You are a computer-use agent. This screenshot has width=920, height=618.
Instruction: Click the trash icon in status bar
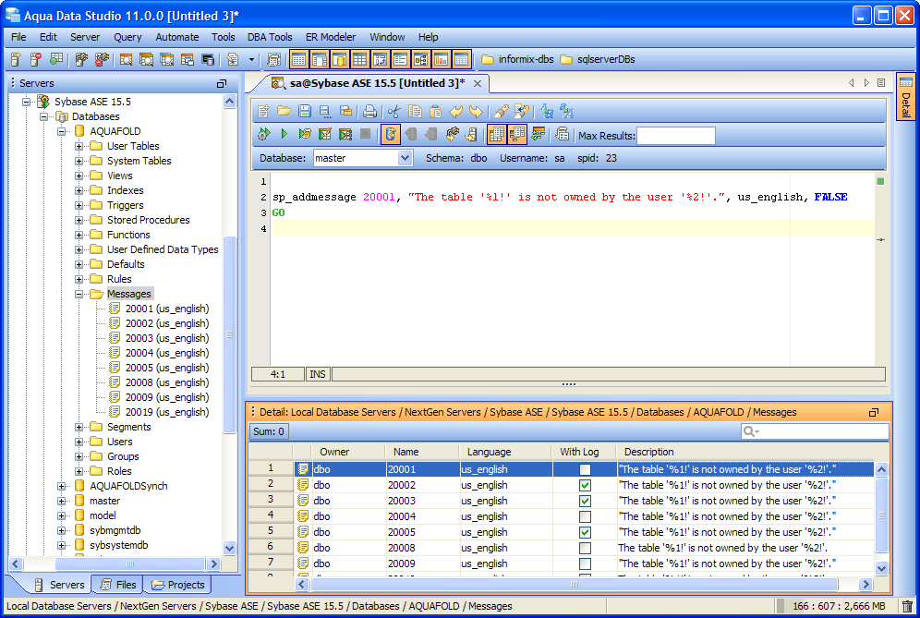coord(907,606)
